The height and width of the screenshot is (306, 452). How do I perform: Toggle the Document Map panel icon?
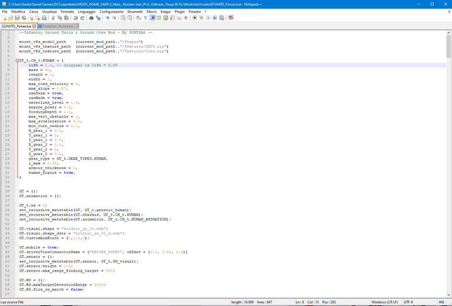[x=165, y=18]
